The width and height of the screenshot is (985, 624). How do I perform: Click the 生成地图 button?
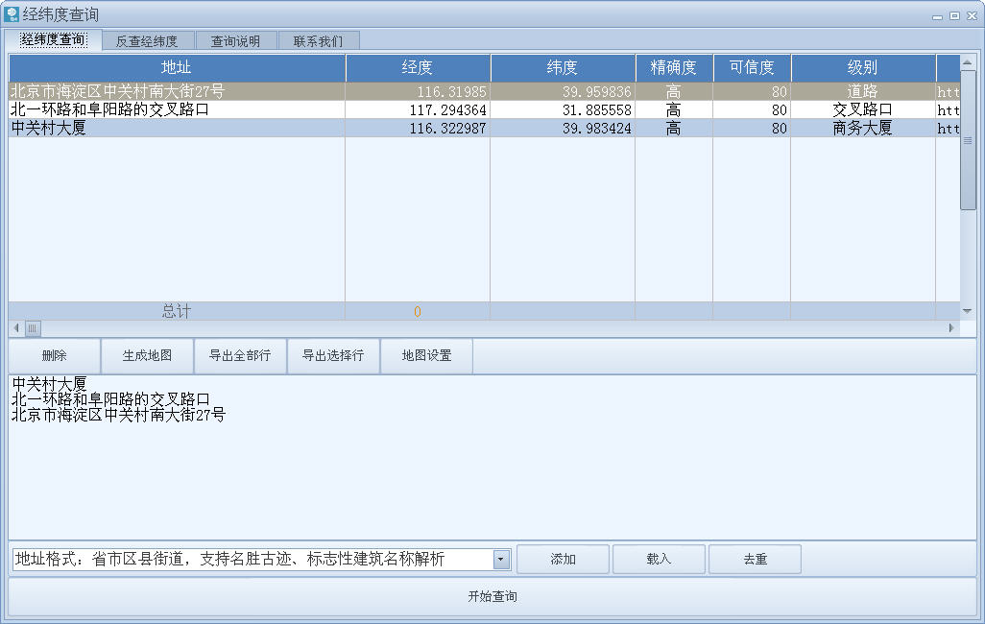click(x=147, y=355)
